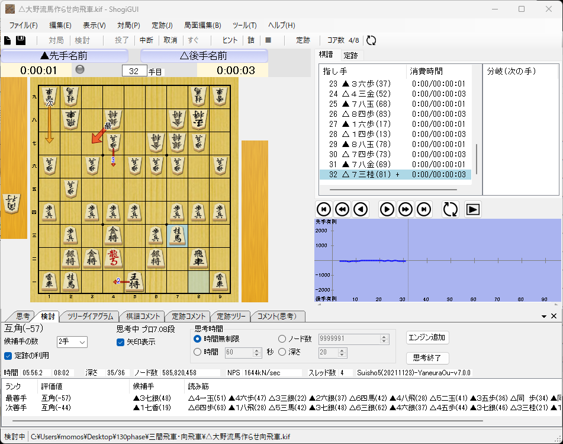The height and width of the screenshot is (444, 563).
Task: Fast forward several moves
Action: (406, 209)
